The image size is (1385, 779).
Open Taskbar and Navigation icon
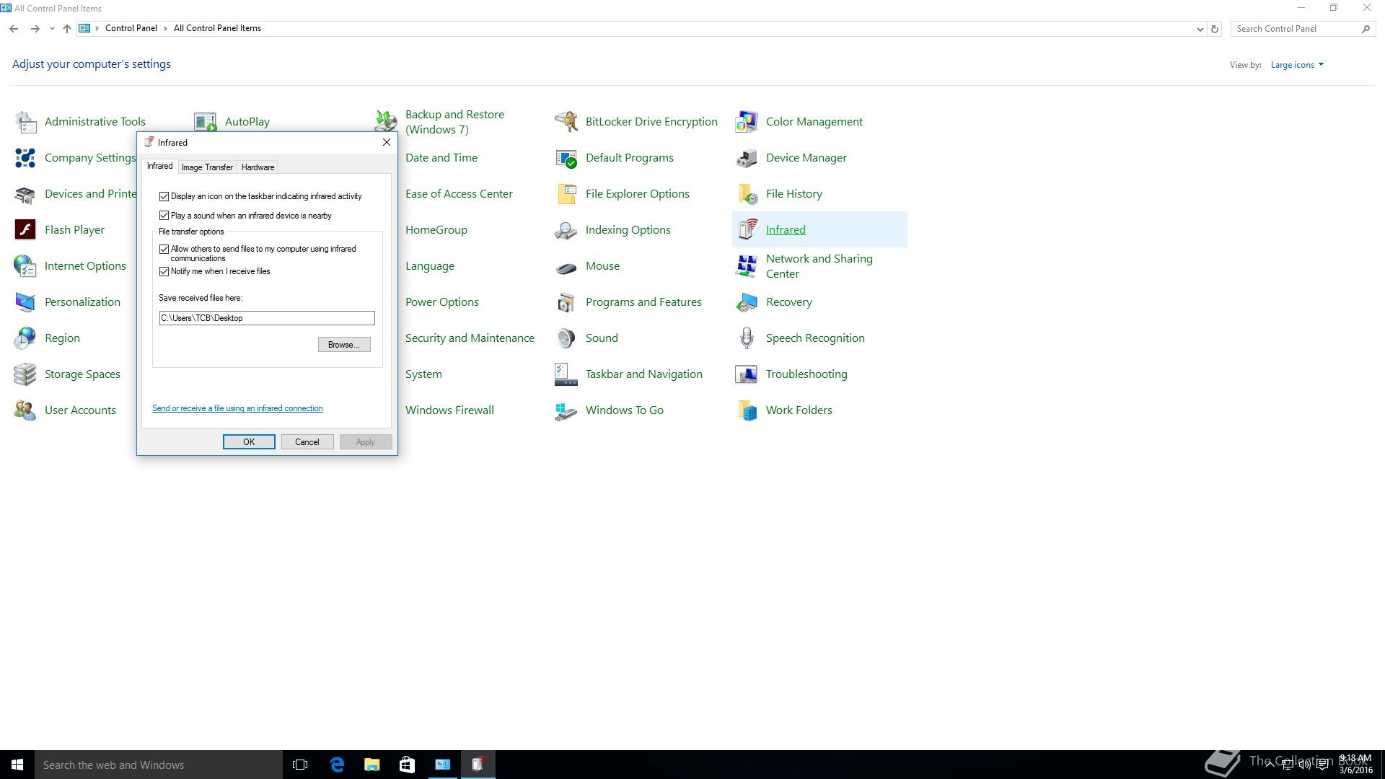point(567,374)
